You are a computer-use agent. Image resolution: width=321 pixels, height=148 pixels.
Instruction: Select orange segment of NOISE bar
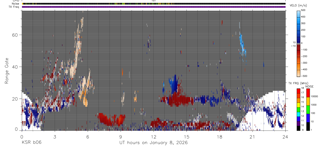click(x=308, y=101)
